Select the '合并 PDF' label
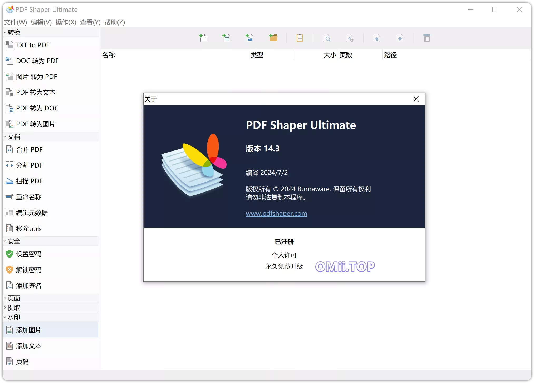Screen dimensions: 534x383 coord(29,150)
